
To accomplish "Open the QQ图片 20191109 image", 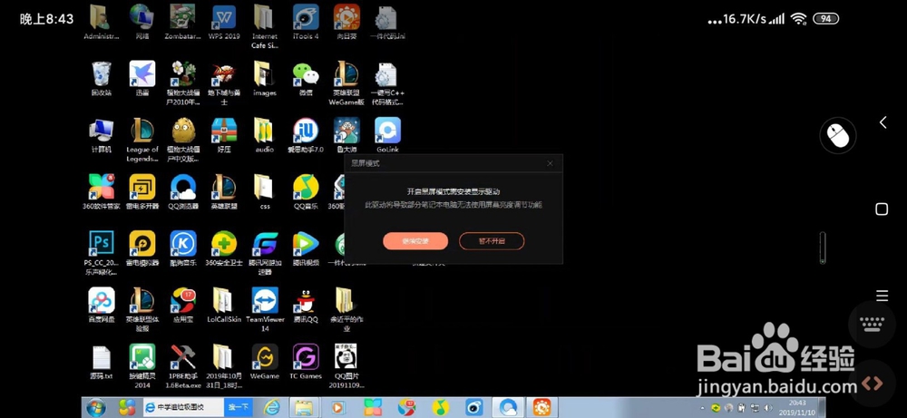I will [346, 366].
